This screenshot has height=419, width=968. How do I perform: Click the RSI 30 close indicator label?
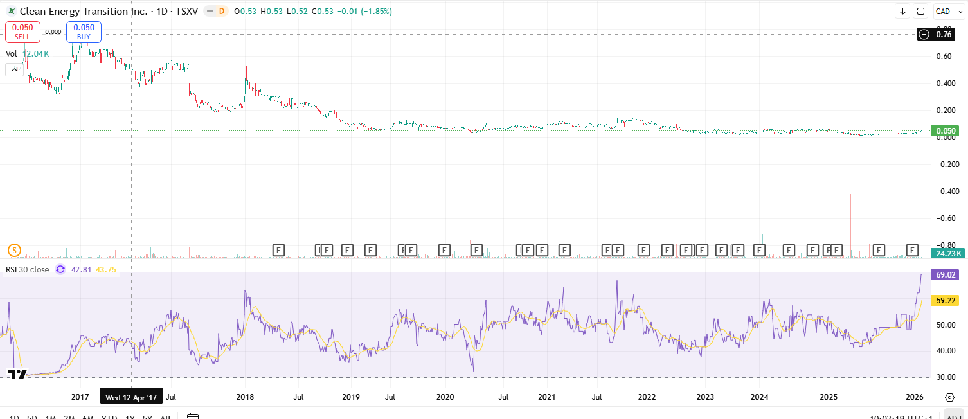click(28, 269)
